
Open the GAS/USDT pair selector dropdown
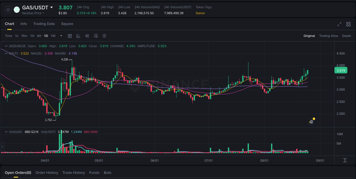coord(52,7)
